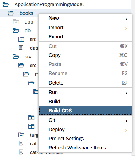Click the books folder icon
Image resolution: width=135 pixels, height=156 pixels.
[11, 13]
